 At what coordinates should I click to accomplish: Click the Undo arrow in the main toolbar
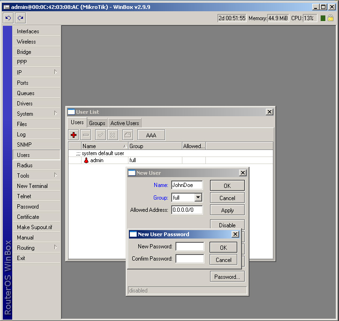pos(8,18)
